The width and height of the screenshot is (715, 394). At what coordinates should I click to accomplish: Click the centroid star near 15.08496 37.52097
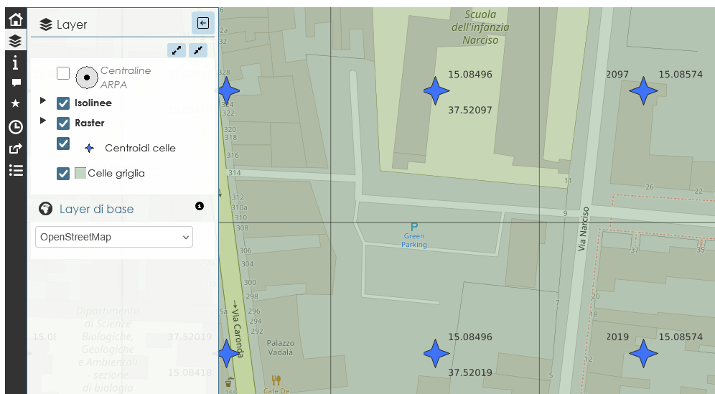[436, 90]
